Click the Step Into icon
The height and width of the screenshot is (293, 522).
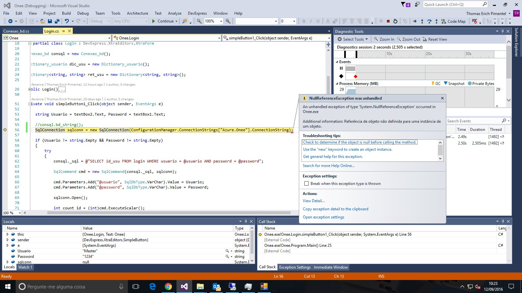click(422, 21)
